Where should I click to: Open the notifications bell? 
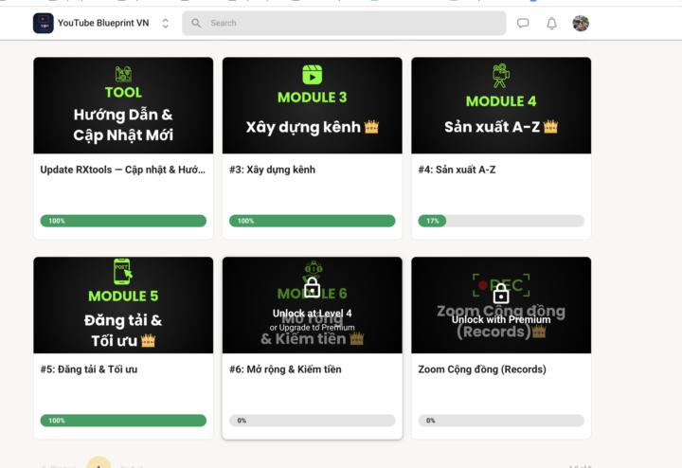[551, 23]
